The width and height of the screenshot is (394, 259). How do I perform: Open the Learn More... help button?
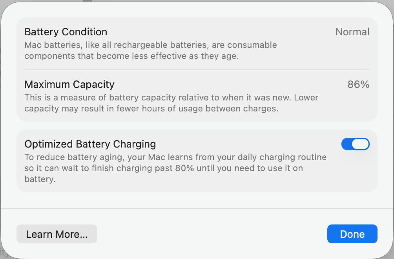[x=57, y=234]
